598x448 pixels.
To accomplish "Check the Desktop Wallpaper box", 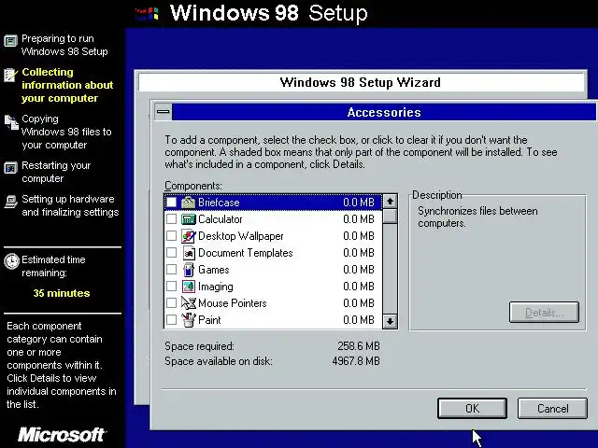I will 171,236.
